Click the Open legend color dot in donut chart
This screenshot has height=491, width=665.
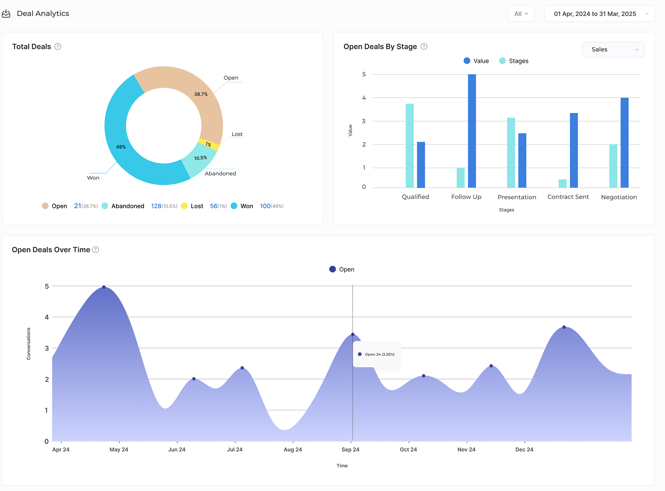click(x=45, y=206)
